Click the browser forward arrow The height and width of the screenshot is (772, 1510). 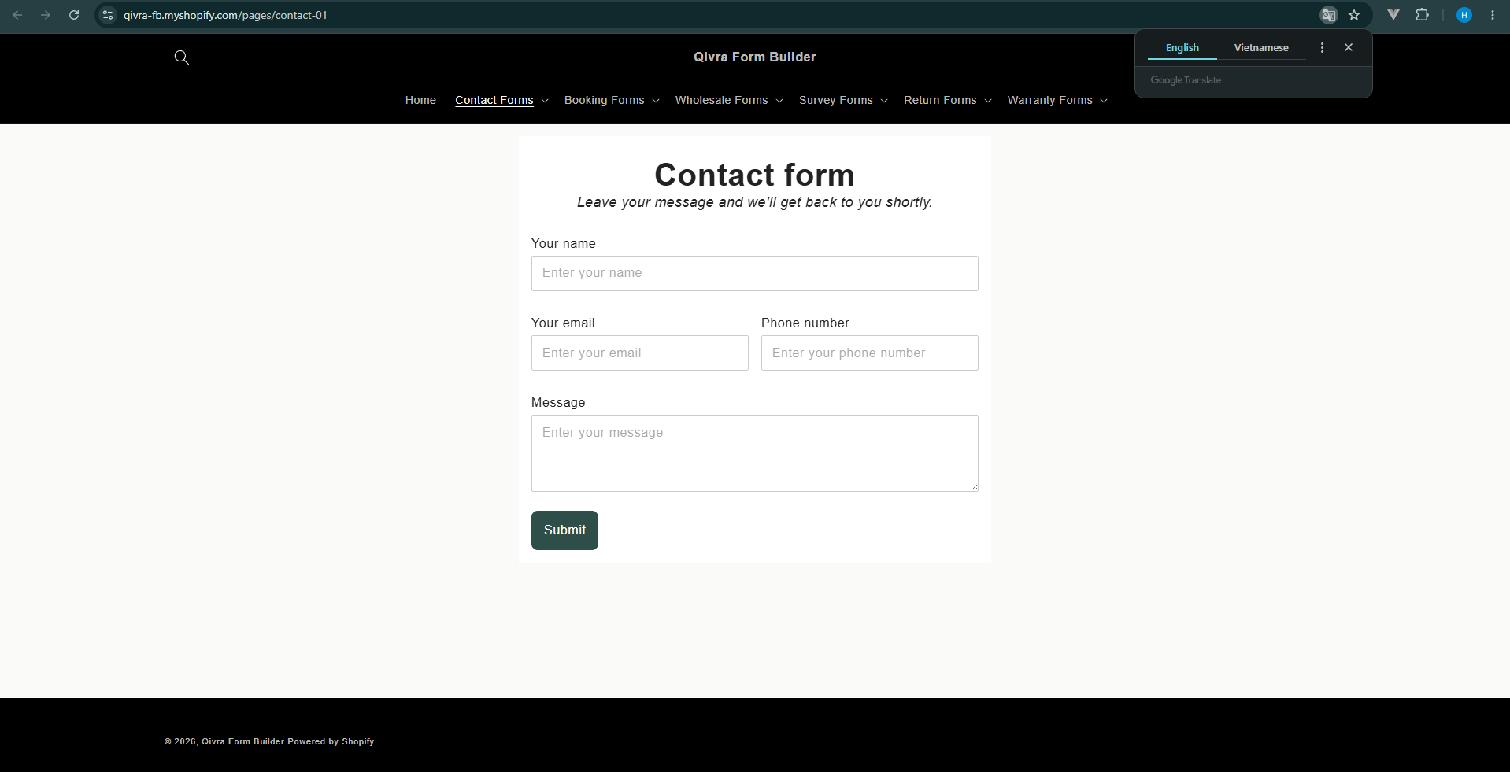(x=46, y=15)
